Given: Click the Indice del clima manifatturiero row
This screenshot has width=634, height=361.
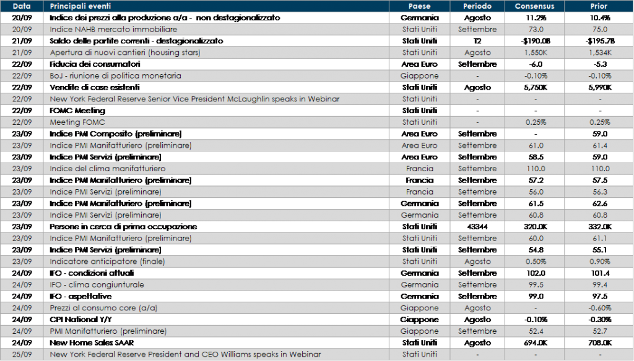Looking at the screenshot, I should click(x=107, y=169).
